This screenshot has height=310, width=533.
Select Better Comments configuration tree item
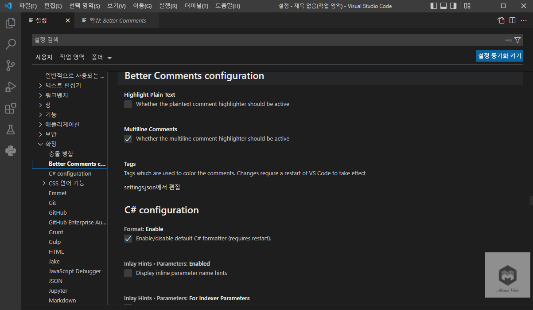(70, 164)
